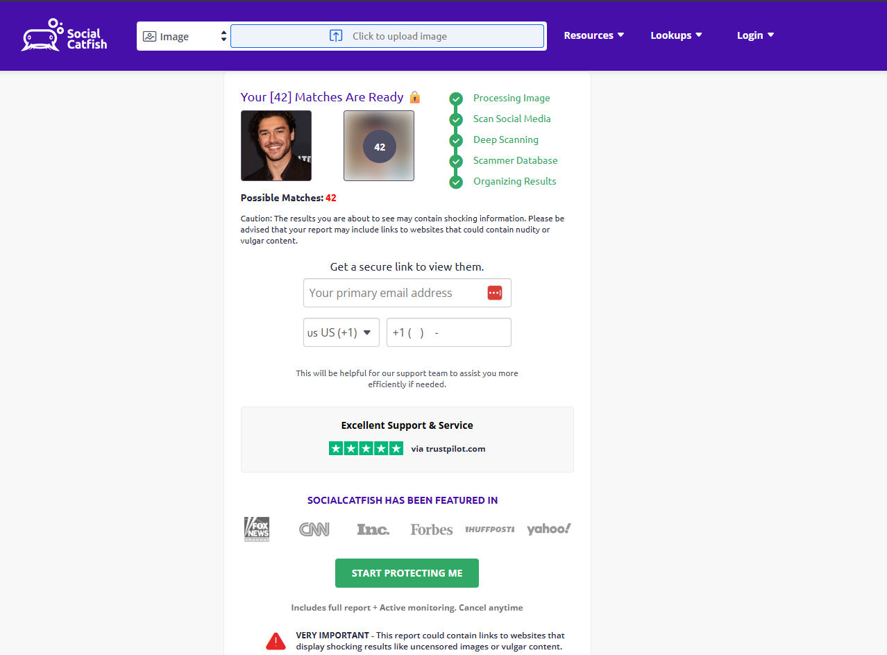Click the Organizing Results checkmark icon

click(456, 182)
